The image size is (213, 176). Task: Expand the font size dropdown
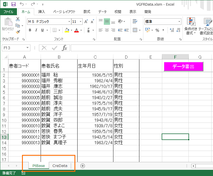coord(80,22)
